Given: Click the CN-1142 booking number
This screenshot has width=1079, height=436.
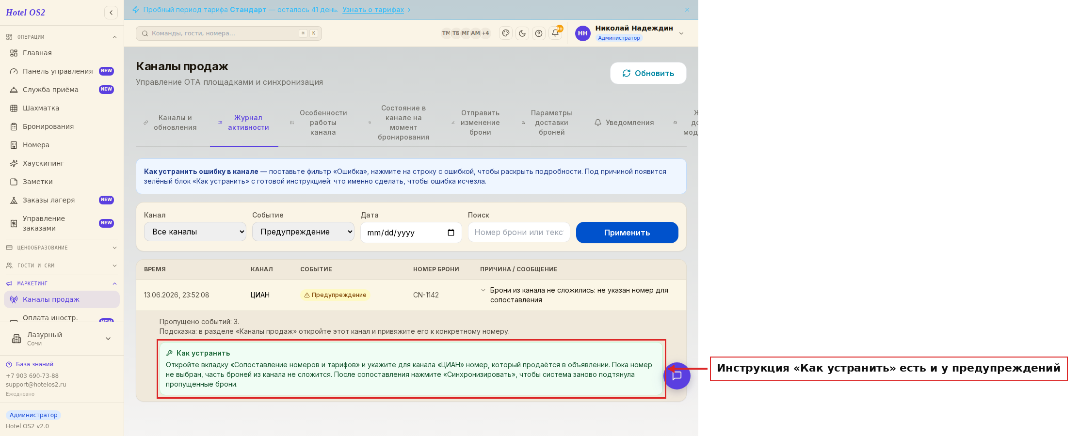Looking at the screenshot, I should pos(426,295).
